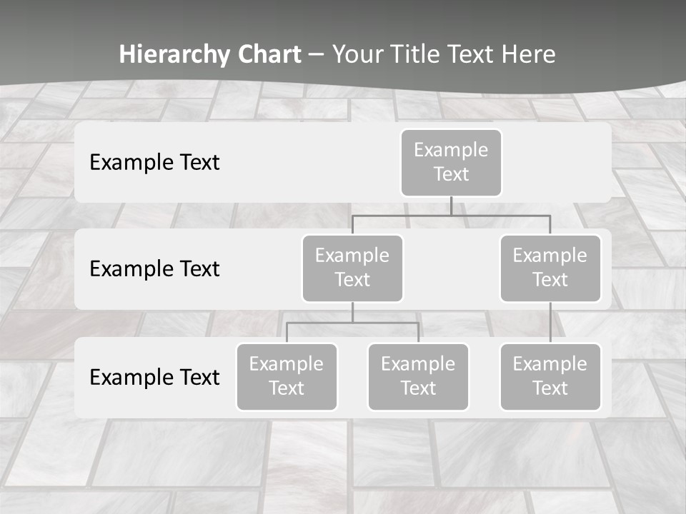The height and width of the screenshot is (514, 686).
Task: Click the connector joining second and third levels
Action: 352,314
